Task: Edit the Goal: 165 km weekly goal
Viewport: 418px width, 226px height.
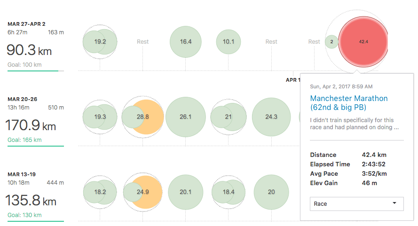Action: 24,140
